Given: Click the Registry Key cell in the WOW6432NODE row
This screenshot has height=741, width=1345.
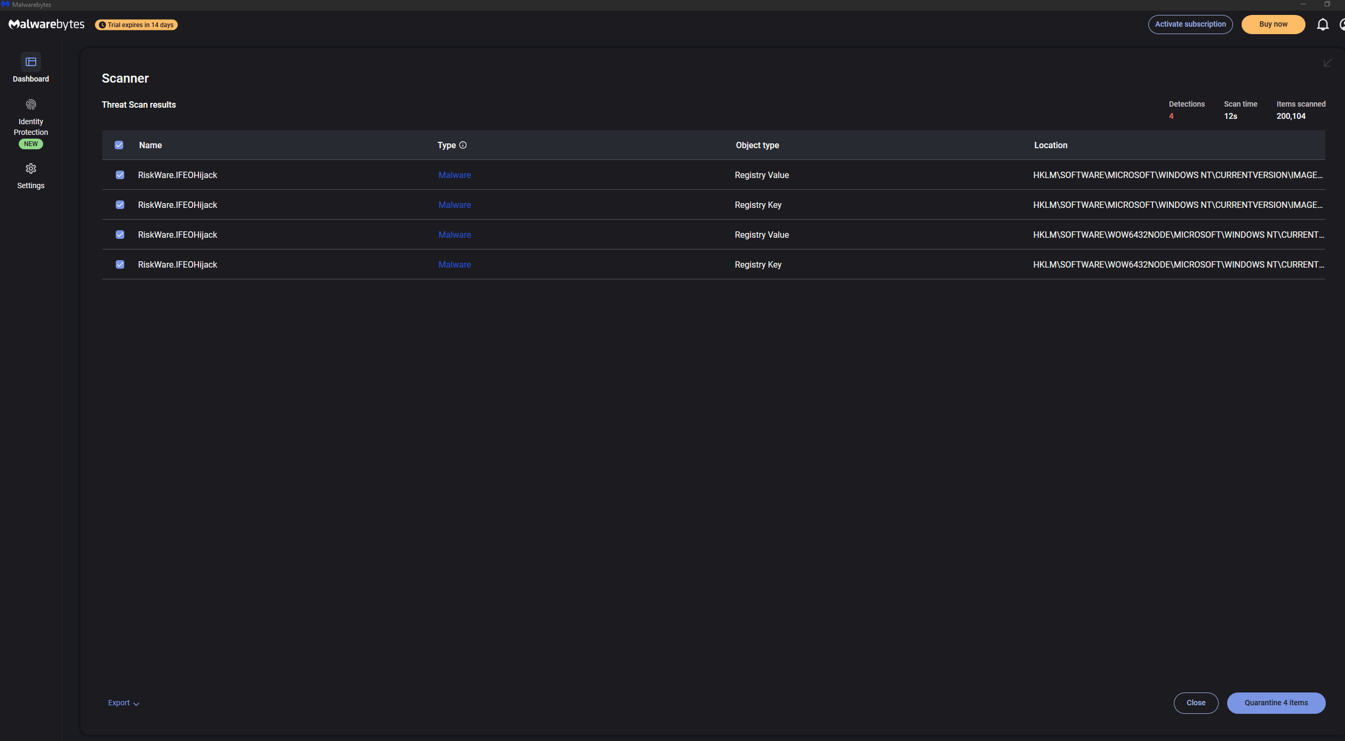Looking at the screenshot, I should tap(758, 264).
